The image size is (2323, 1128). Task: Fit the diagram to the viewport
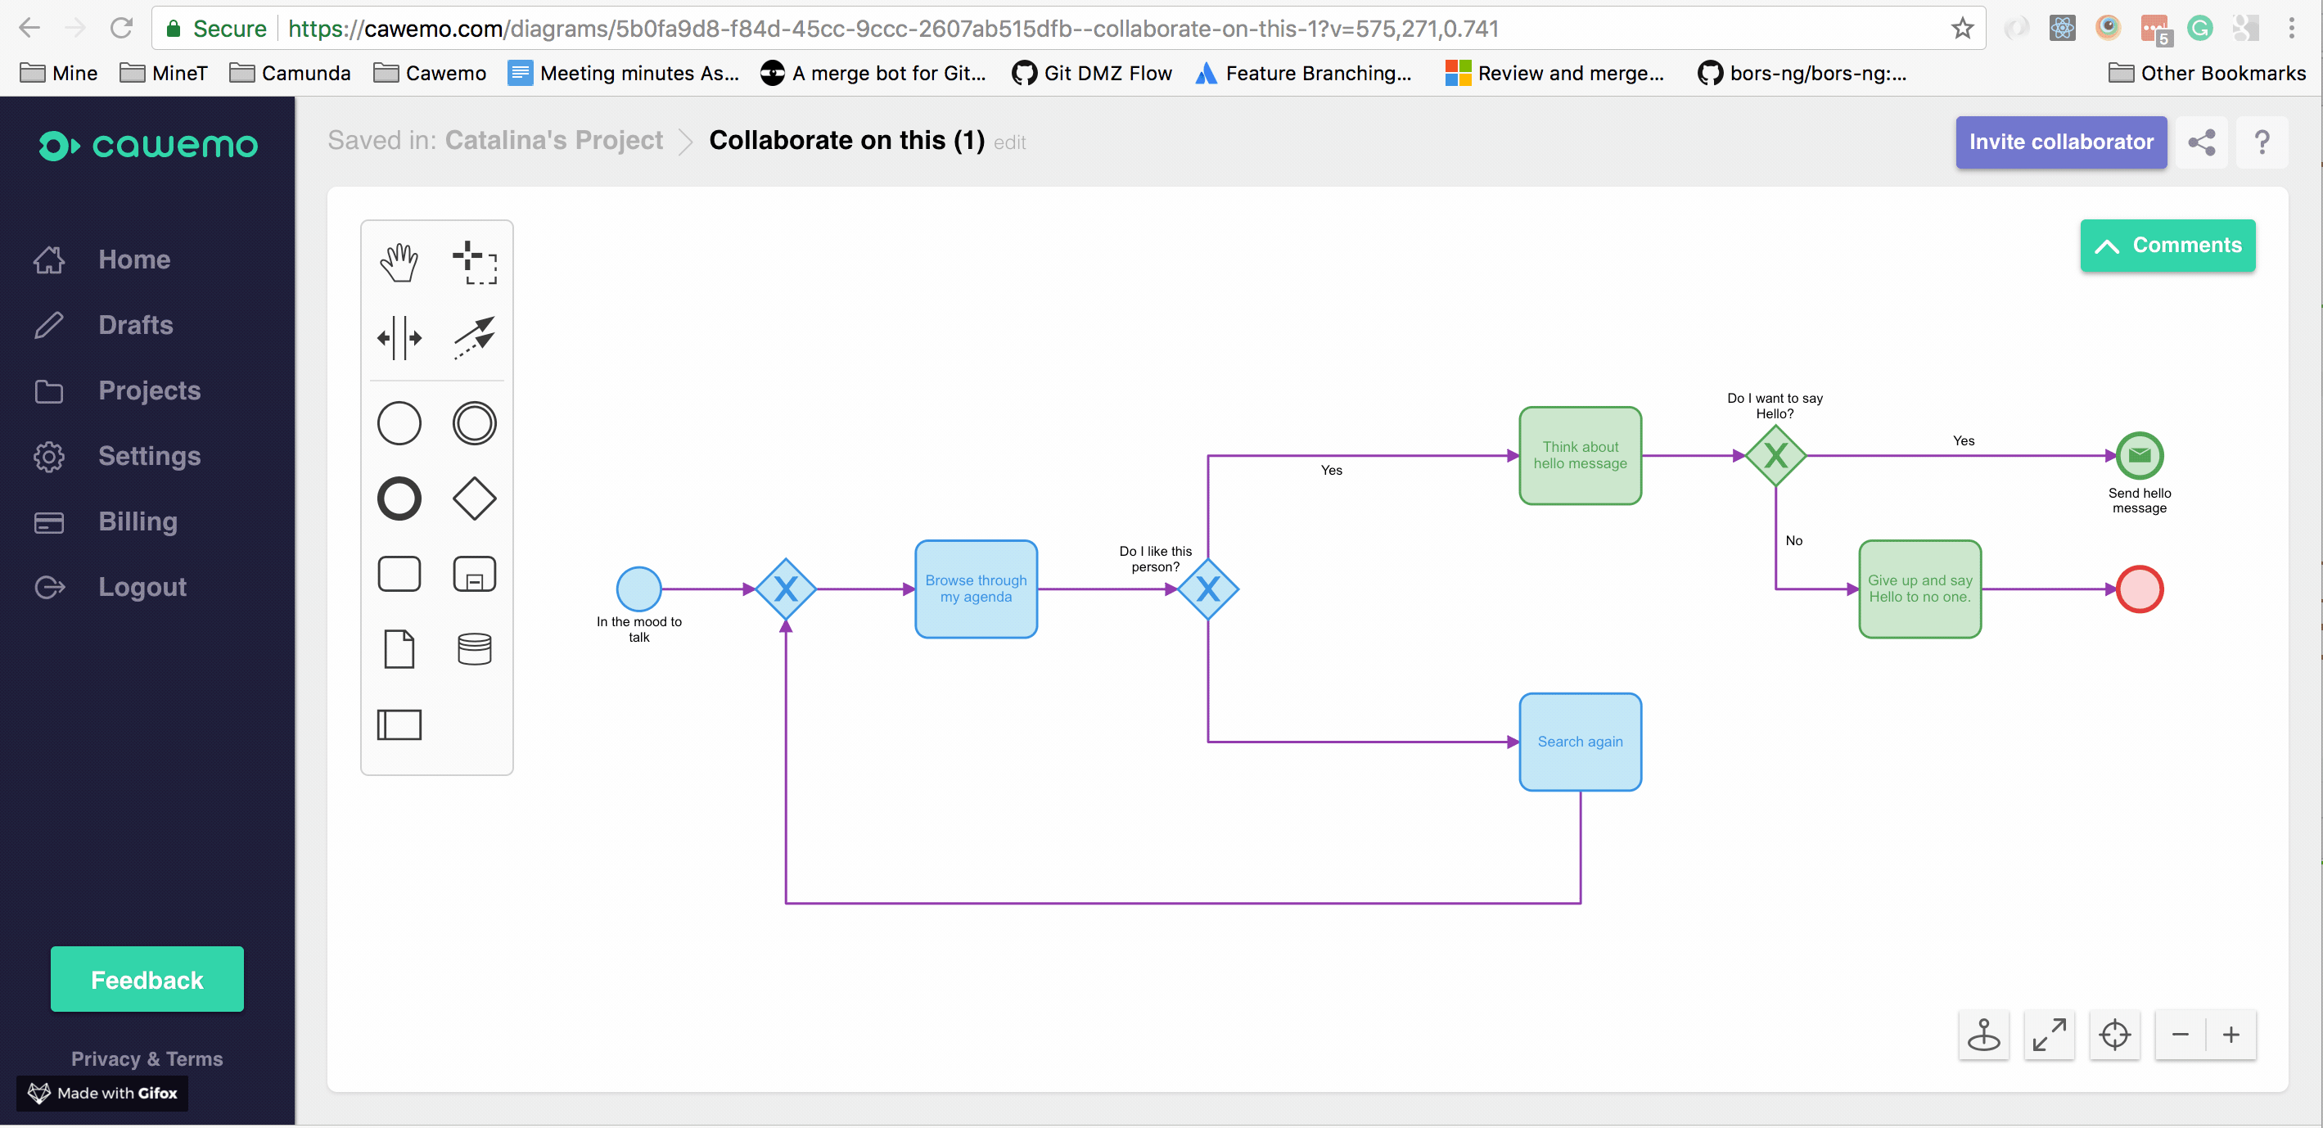click(2050, 1036)
